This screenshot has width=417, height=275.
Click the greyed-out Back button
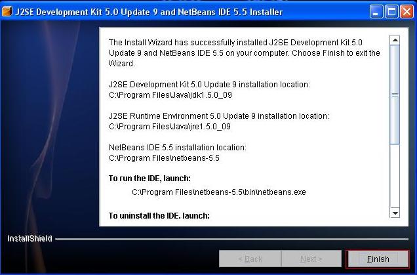pyautogui.click(x=250, y=259)
